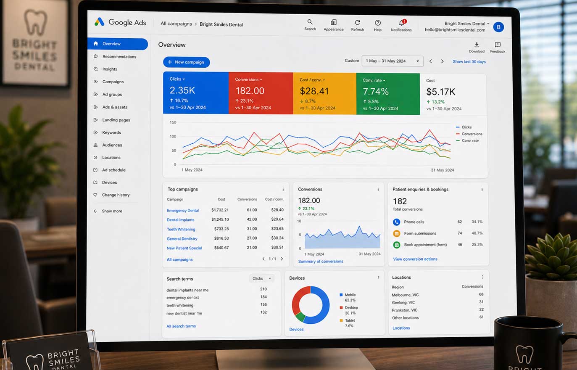577x370 pixels.
Task: Click search term 'dental implants near me'
Action: point(187,290)
